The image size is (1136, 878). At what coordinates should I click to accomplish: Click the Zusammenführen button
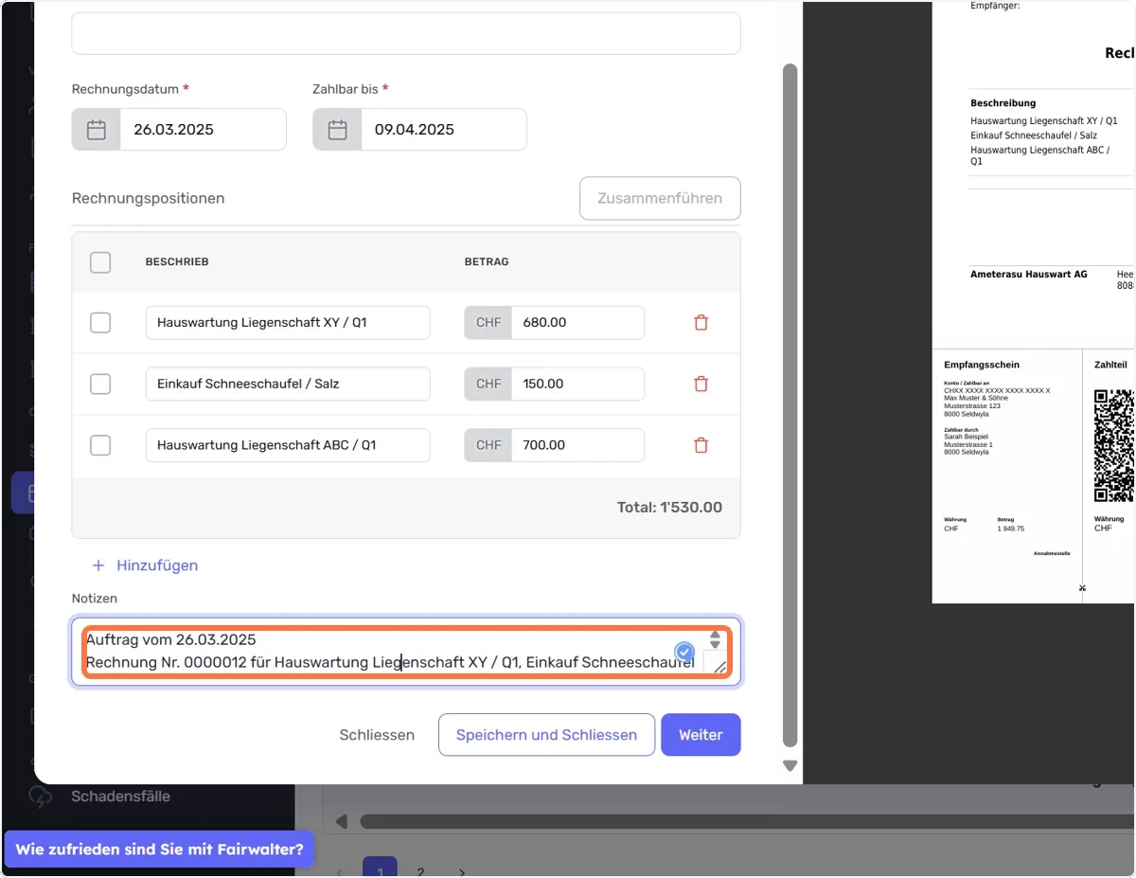660,198
